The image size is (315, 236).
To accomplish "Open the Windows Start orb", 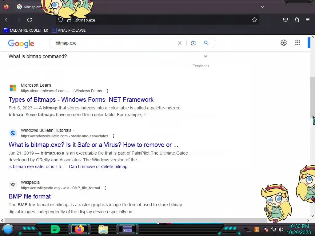I will (8, 229).
